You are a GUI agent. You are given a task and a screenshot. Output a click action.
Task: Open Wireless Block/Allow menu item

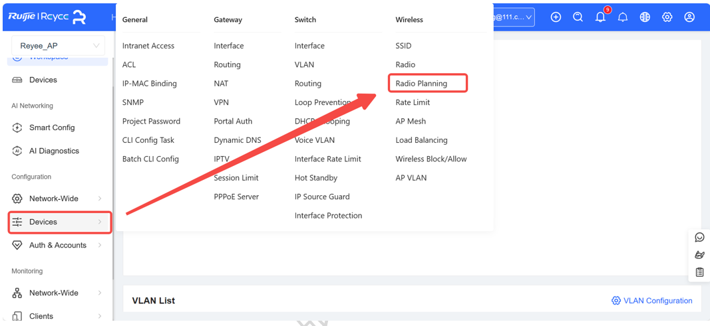coord(431,159)
